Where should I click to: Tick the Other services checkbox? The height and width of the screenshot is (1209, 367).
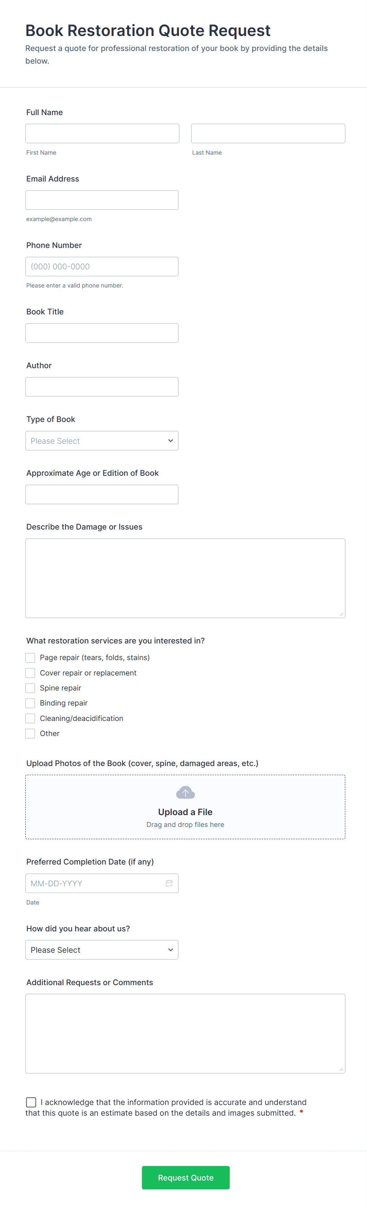tap(30, 734)
